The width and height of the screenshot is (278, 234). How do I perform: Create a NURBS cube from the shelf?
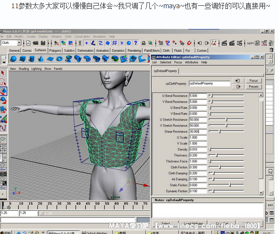[x=23, y=59]
